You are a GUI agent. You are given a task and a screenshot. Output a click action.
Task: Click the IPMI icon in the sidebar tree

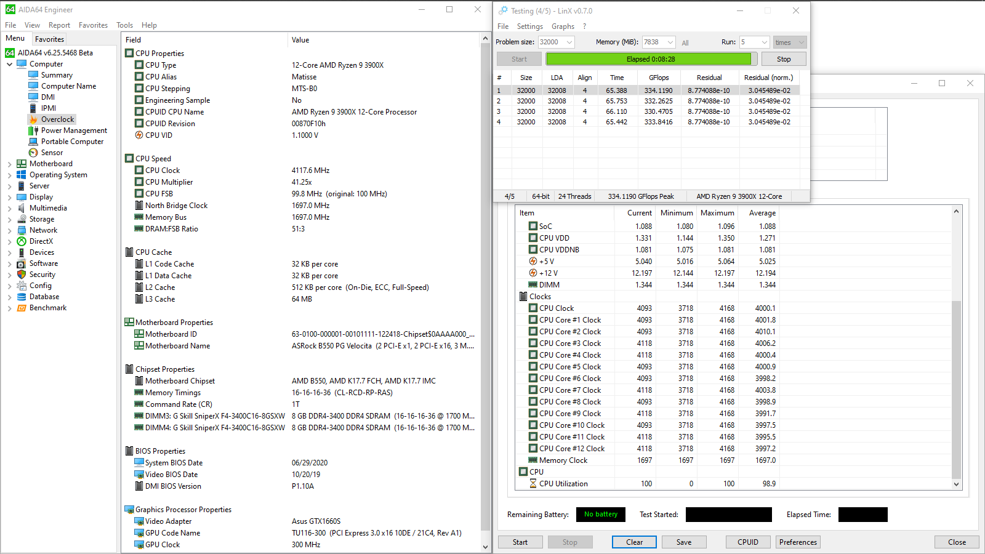coord(33,108)
